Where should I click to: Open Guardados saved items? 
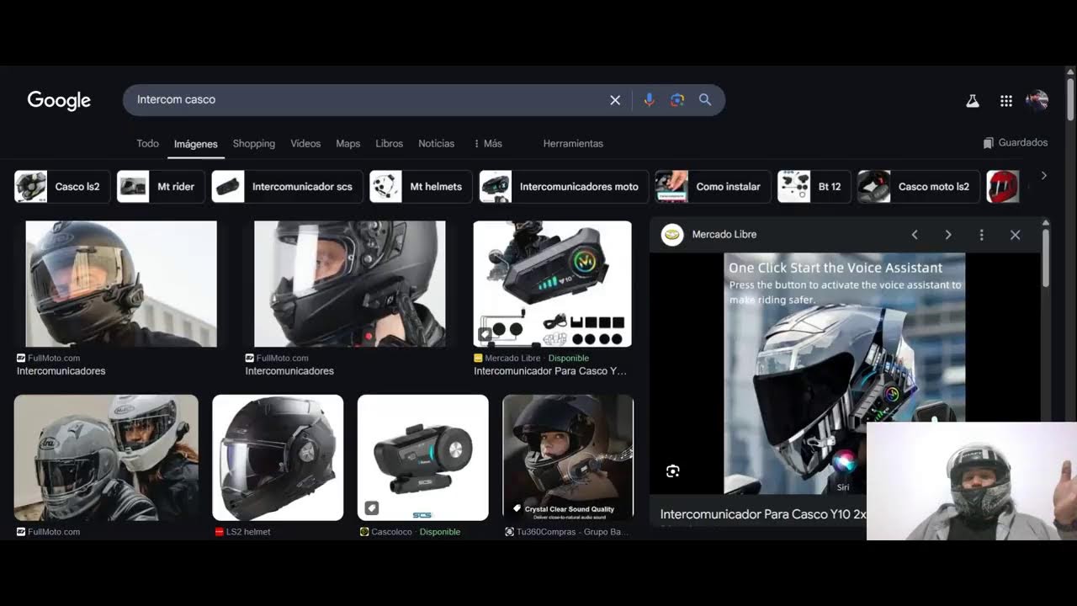point(1015,143)
